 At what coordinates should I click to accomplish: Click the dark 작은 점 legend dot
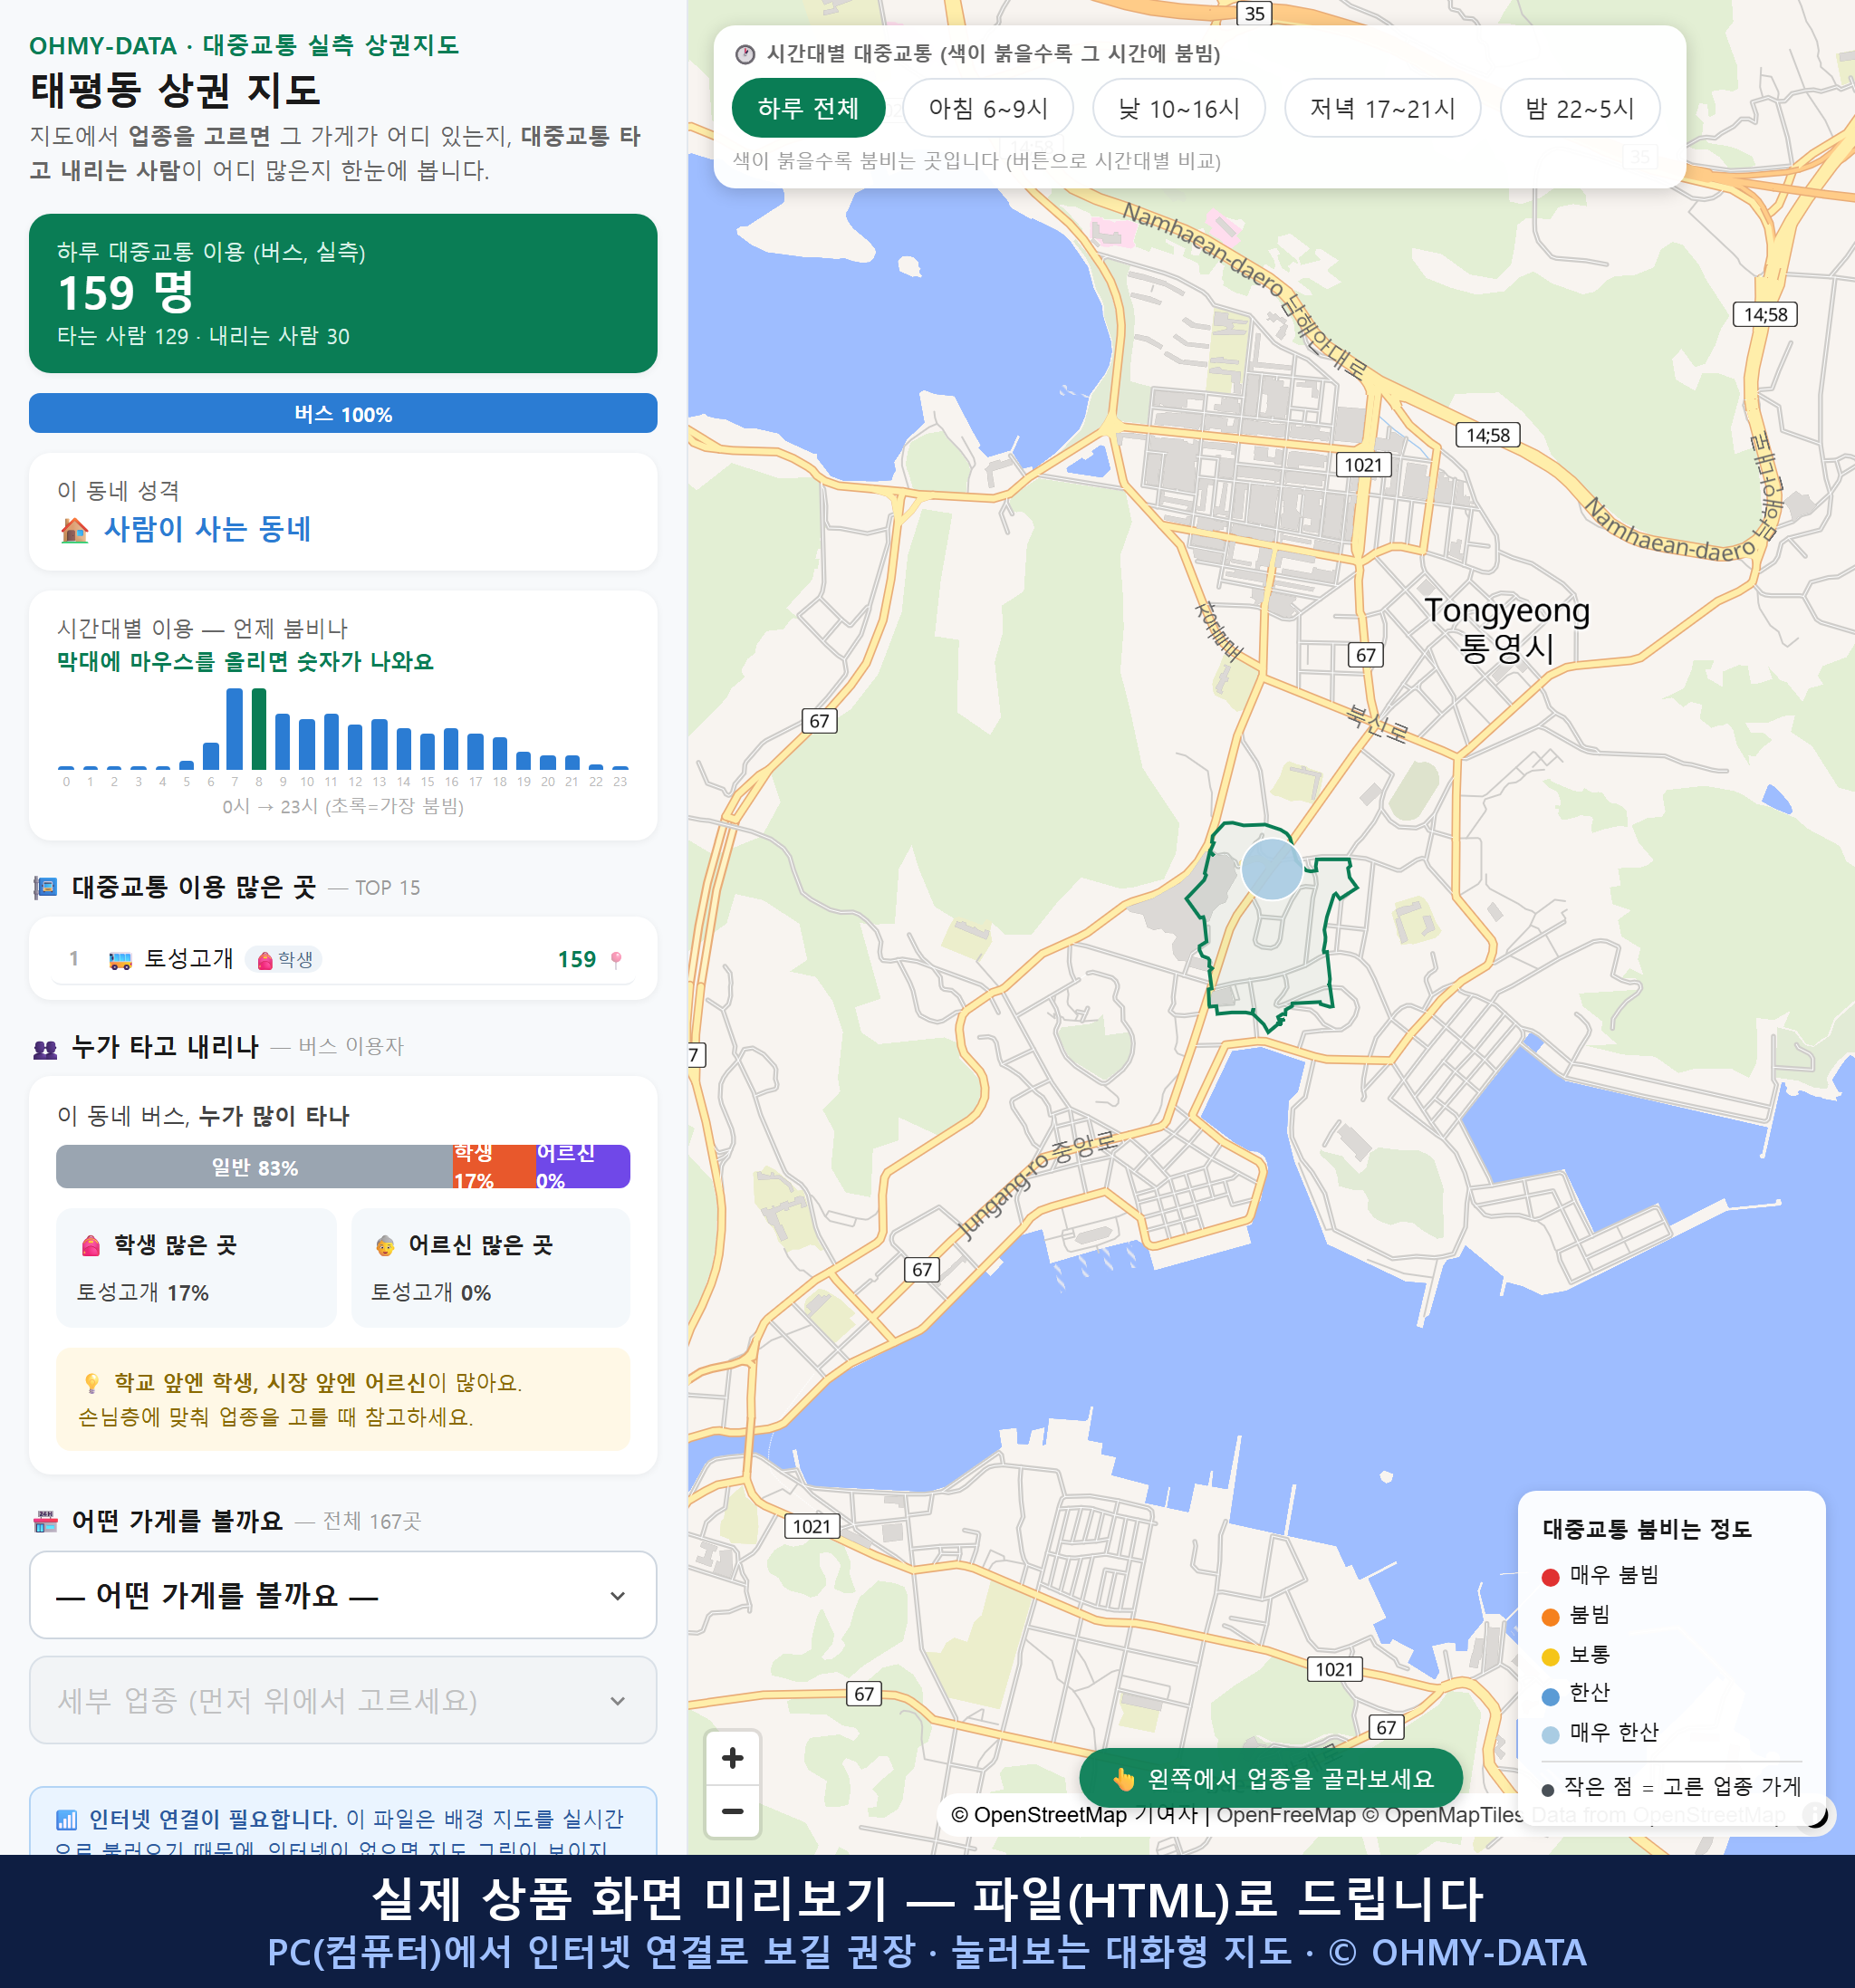pyautogui.click(x=1548, y=1790)
